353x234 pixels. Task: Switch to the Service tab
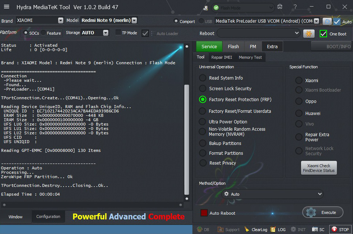coord(209,46)
